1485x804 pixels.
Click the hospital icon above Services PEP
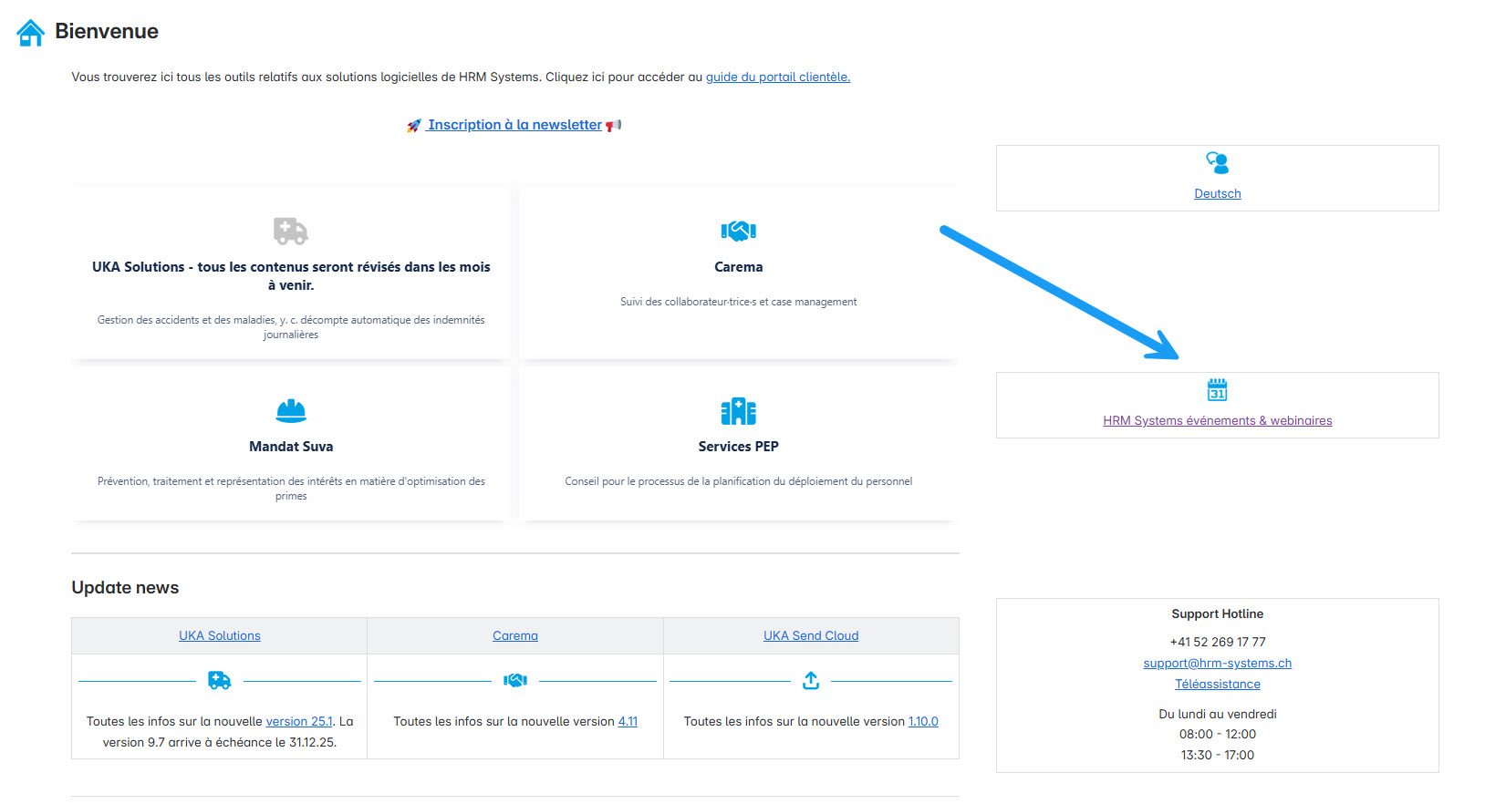(x=738, y=411)
